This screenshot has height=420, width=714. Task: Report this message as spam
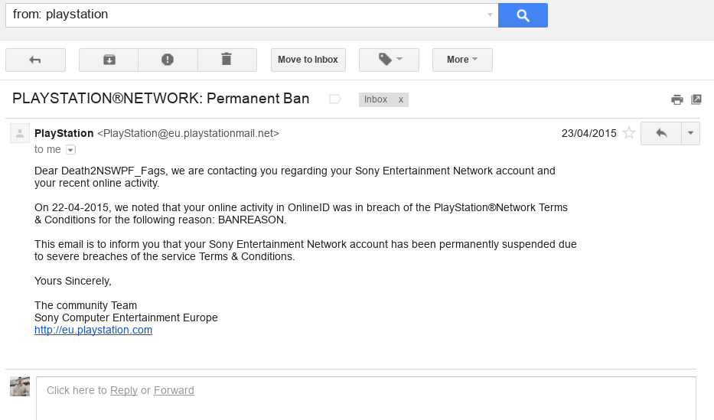(168, 60)
